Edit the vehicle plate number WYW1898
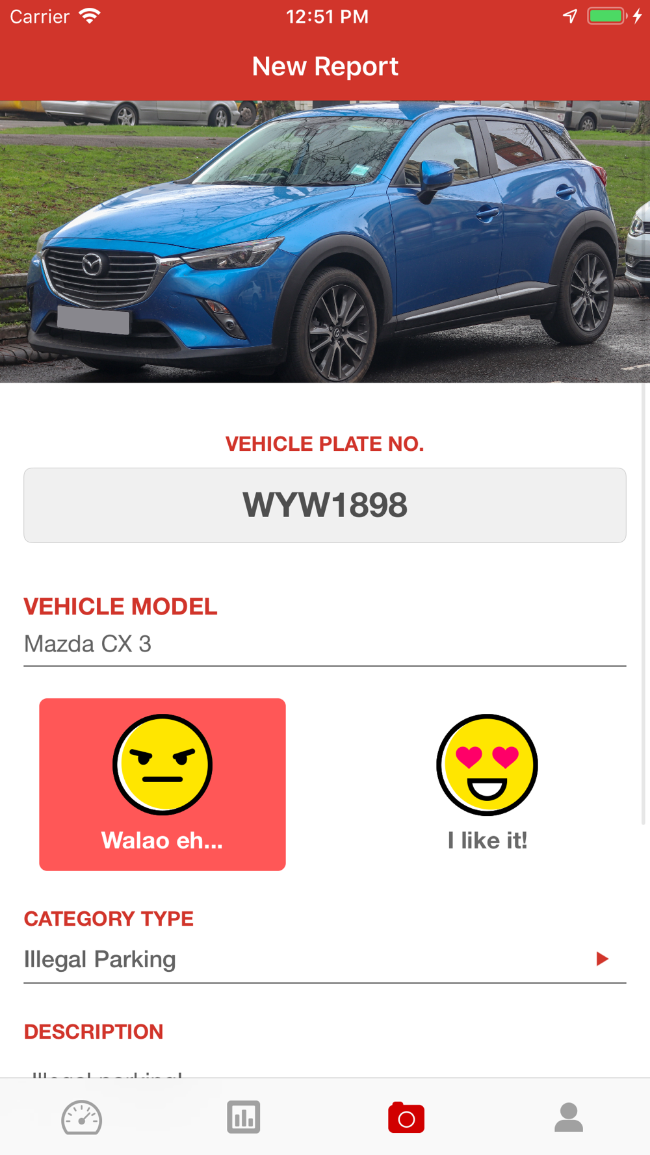650x1155 pixels. pyautogui.click(x=325, y=505)
